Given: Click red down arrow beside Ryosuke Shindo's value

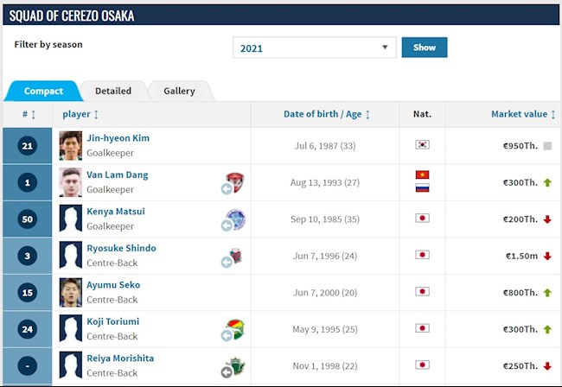Looking at the screenshot, I should [x=547, y=256].
